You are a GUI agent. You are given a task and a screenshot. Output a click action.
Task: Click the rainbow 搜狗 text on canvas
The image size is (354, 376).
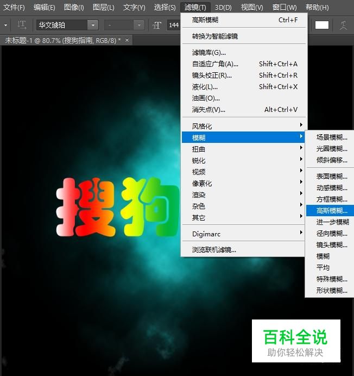point(118,207)
